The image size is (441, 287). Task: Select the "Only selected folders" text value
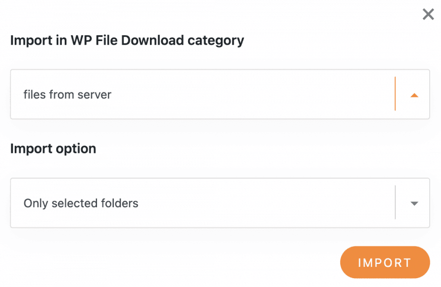click(x=81, y=203)
